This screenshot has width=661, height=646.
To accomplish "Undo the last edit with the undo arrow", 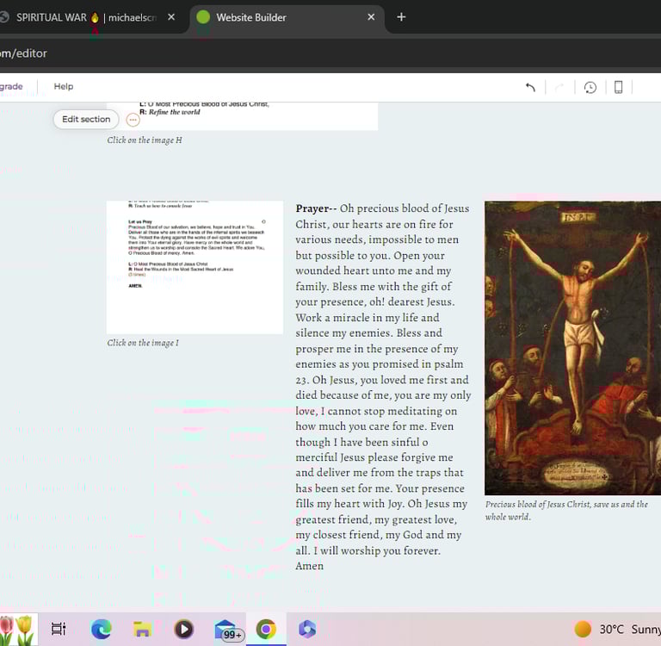I will tap(530, 87).
